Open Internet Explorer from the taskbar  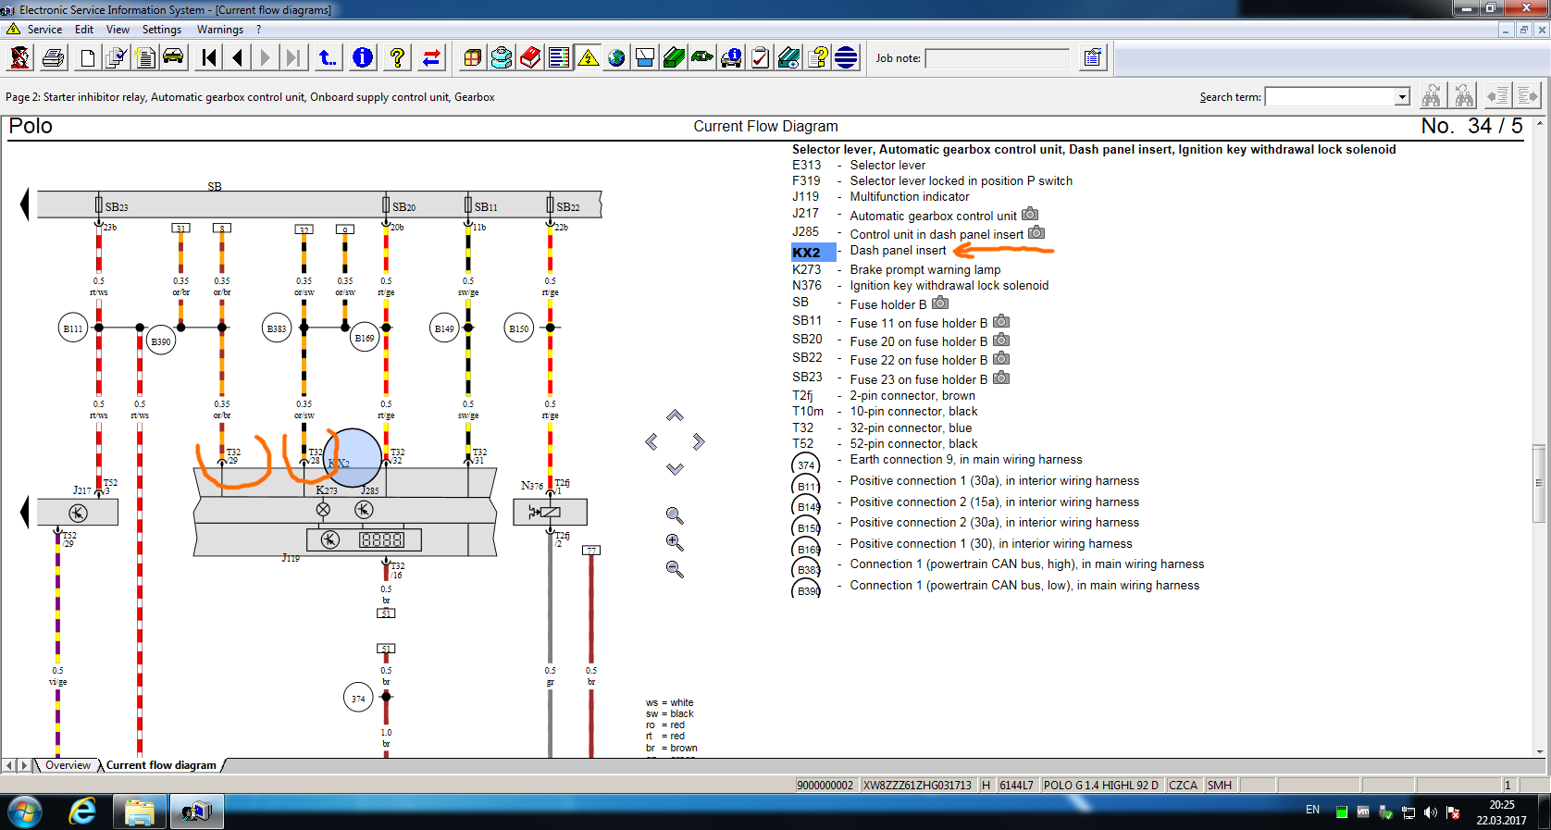(82, 812)
